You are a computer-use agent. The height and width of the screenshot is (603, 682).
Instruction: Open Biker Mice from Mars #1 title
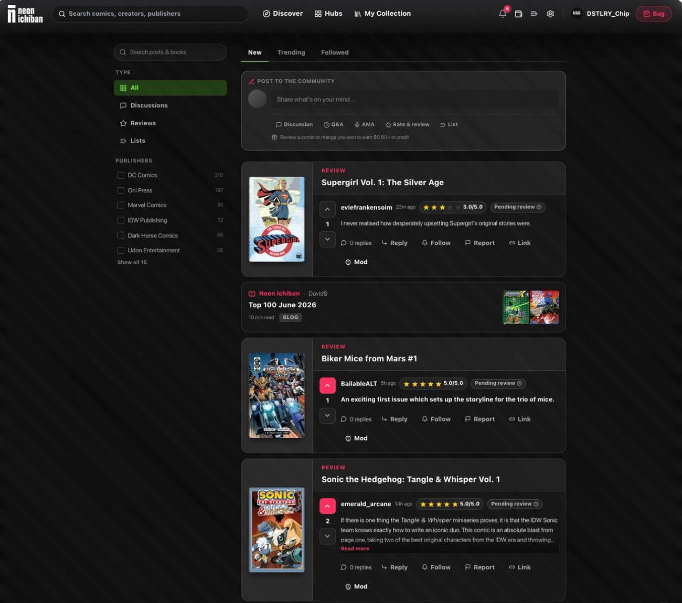pyautogui.click(x=369, y=359)
